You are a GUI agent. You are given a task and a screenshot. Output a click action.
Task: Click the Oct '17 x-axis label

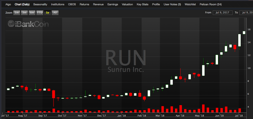62,116
